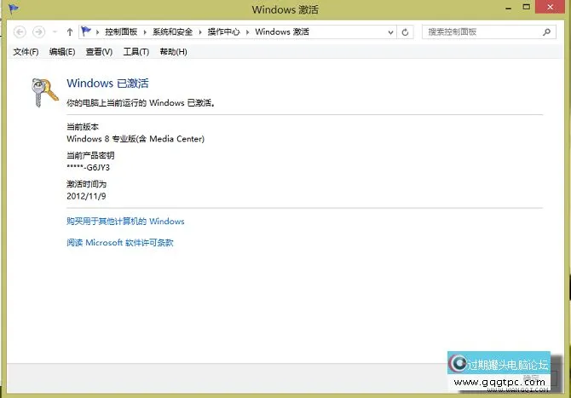Image resolution: width=571 pixels, height=398 pixels.
Task: Click the keys activation icon
Action: [44, 93]
